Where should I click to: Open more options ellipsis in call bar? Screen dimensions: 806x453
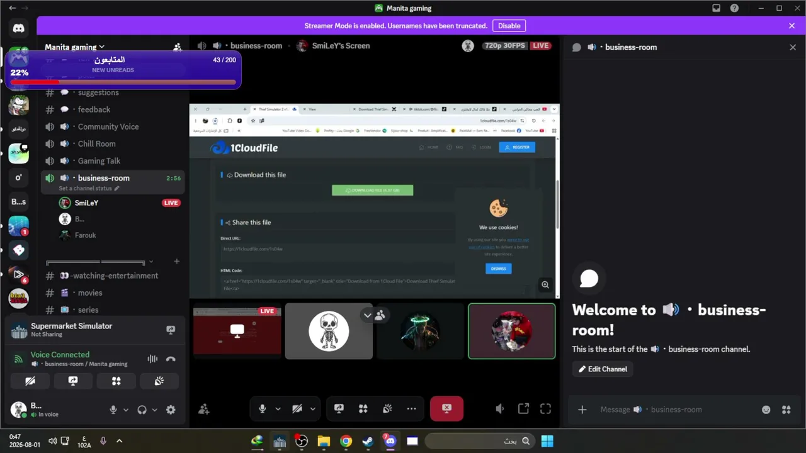(412, 409)
